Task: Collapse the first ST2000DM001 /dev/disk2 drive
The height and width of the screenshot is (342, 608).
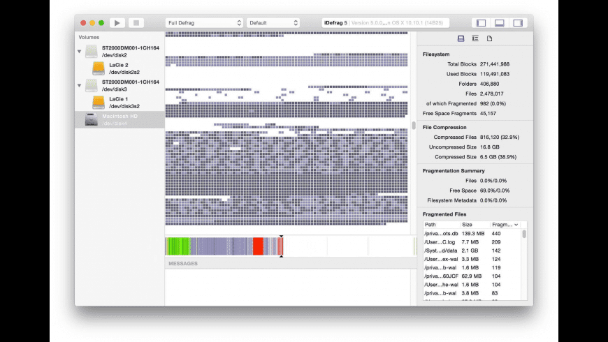Action: pyautogui.click(x=79, y=51)
